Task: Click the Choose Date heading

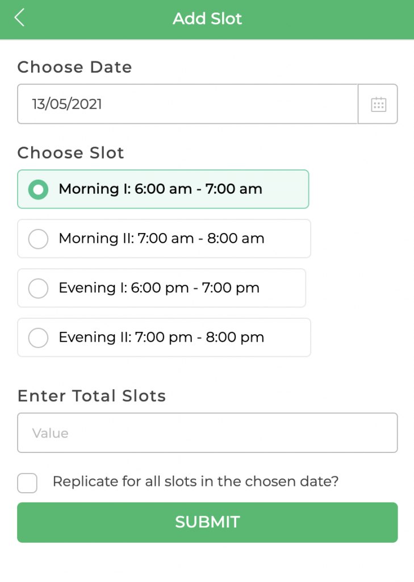Action: tap(74, 67)
